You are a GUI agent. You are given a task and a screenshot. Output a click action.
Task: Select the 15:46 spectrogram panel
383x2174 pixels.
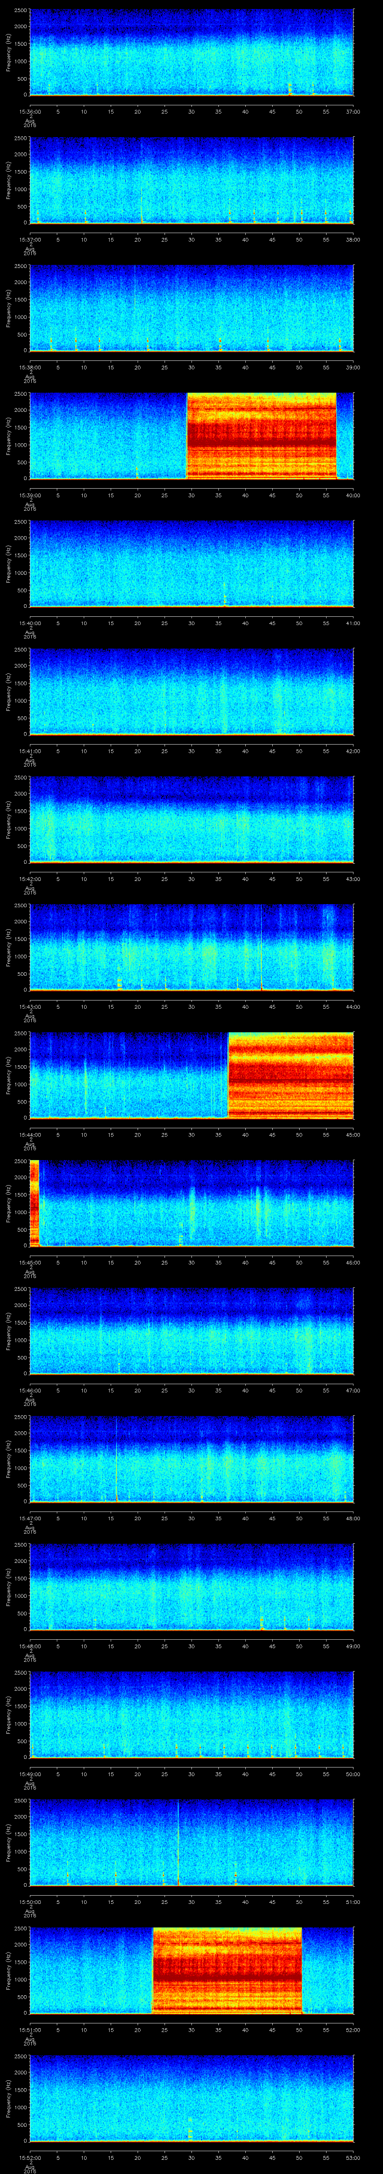[x=191, y=1331]
